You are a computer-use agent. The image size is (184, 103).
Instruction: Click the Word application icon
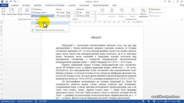[x=2, y=2]
